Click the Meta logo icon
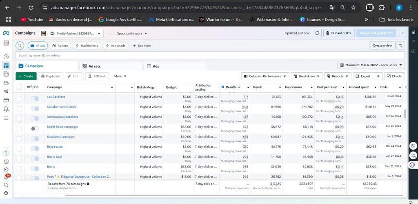The width and height of the screenshot is (418, 204). pyautogui.click(x=6, y=33)
